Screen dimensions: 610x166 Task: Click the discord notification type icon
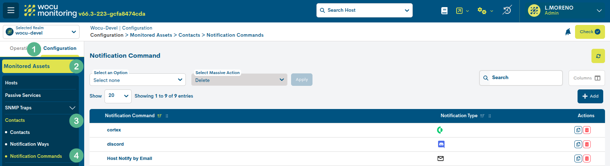[x=441, y=144]
